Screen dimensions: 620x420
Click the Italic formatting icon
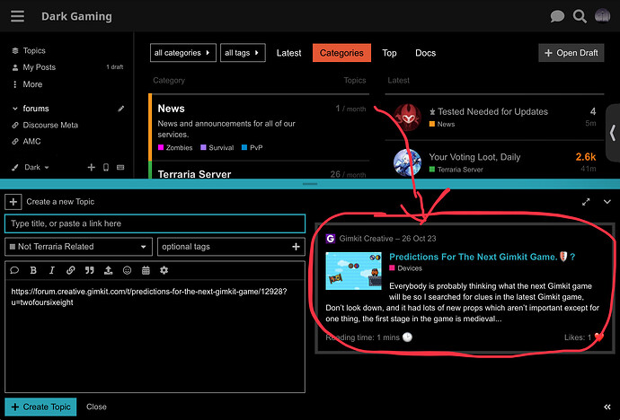tap(52, 270)
